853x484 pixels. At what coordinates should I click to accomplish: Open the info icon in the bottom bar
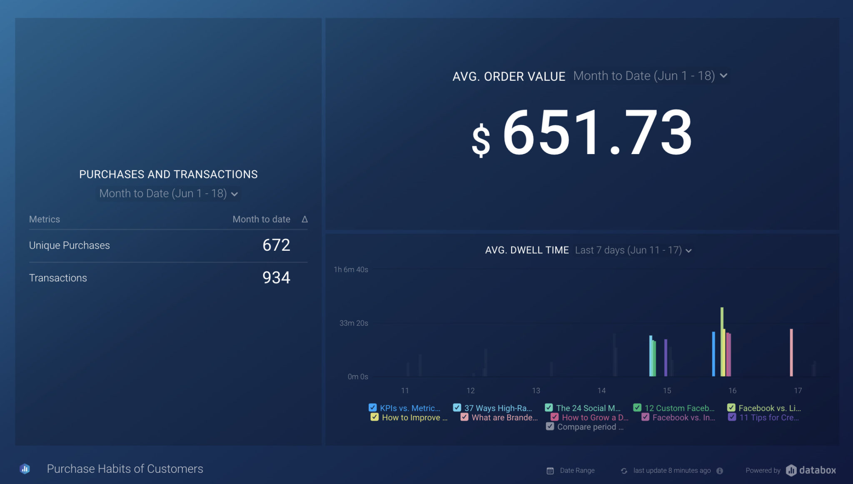pyautogui.click(x=720, y=470)
